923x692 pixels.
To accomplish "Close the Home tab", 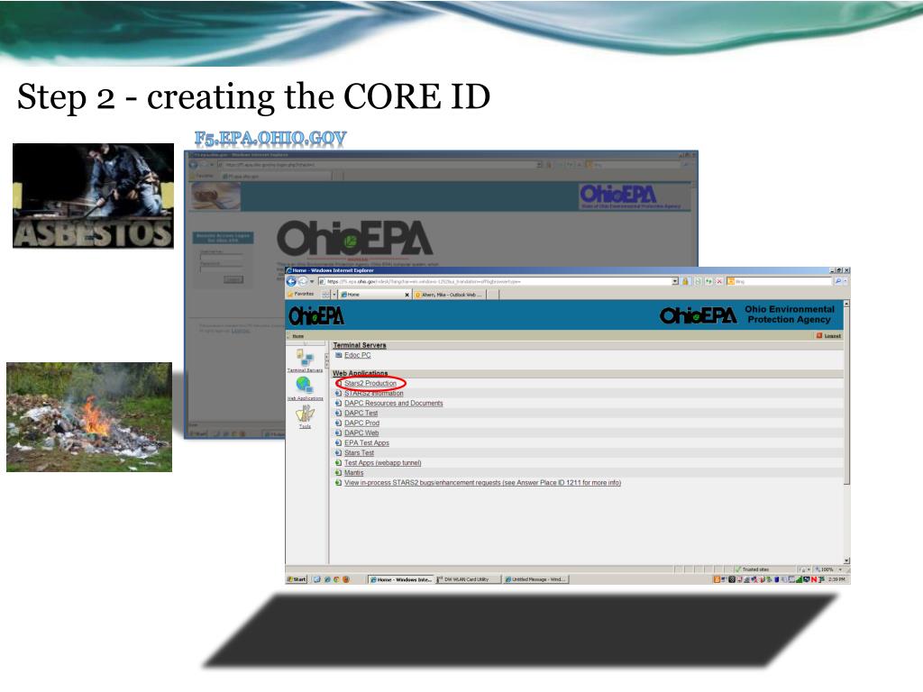I will click(407, 295).
